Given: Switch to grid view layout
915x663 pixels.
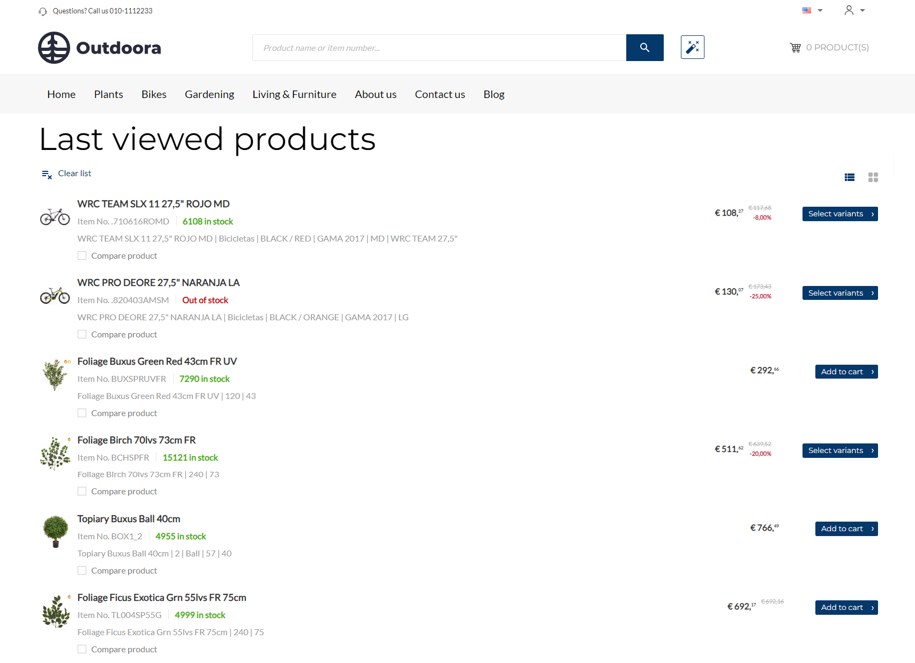Looking at the screenshot, I should click(873, 177).
